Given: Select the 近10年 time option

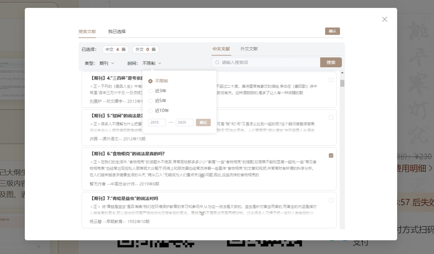Looking at the screenshot, I should click(x=159, y=111).
